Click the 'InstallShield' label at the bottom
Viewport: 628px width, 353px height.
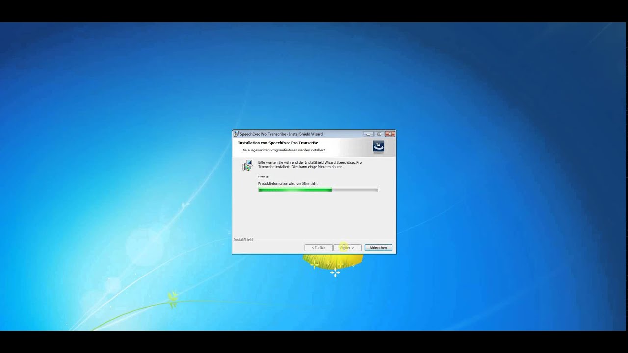(x=243, y=240)
